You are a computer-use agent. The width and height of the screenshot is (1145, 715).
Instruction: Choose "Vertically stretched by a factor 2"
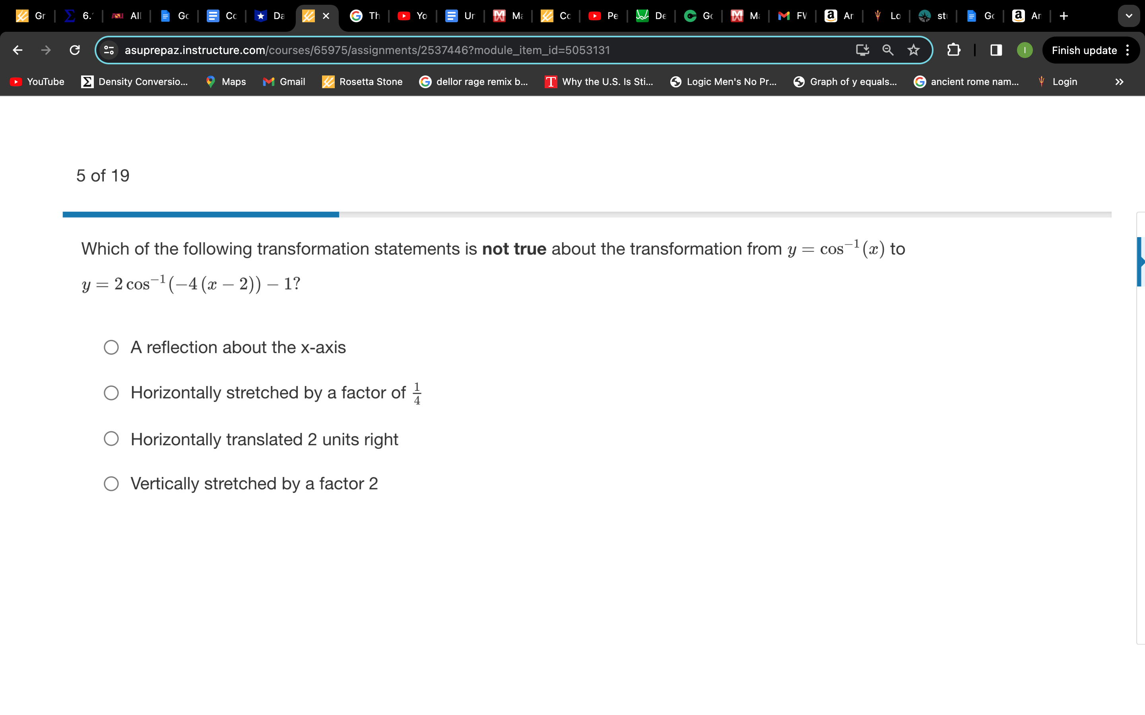(111, 484)
